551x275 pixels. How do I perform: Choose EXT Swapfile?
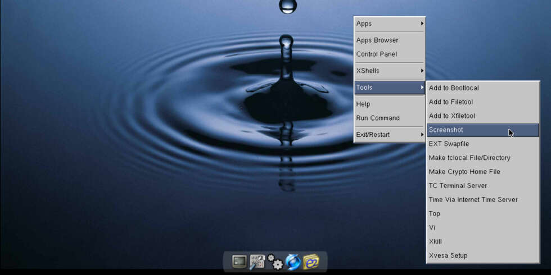click(x=483, y=144)
